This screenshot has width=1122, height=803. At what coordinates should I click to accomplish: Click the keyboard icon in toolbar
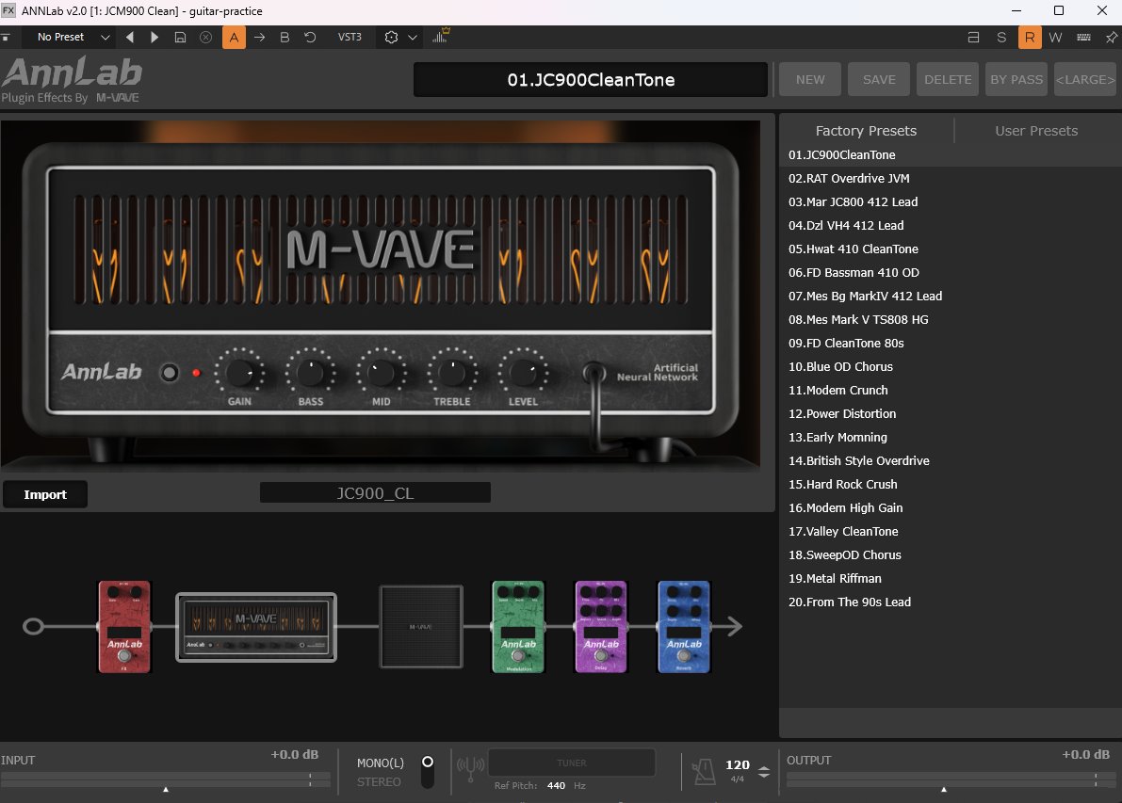(1083, 37)
